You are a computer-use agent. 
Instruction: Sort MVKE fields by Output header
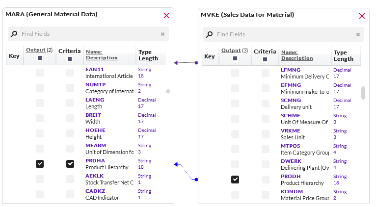(231, 51)
